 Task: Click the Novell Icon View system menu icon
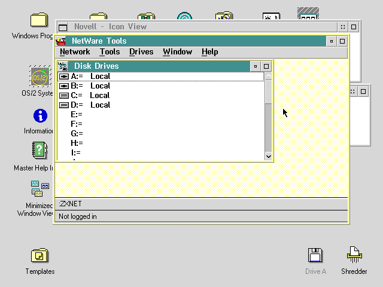(63, 27)
